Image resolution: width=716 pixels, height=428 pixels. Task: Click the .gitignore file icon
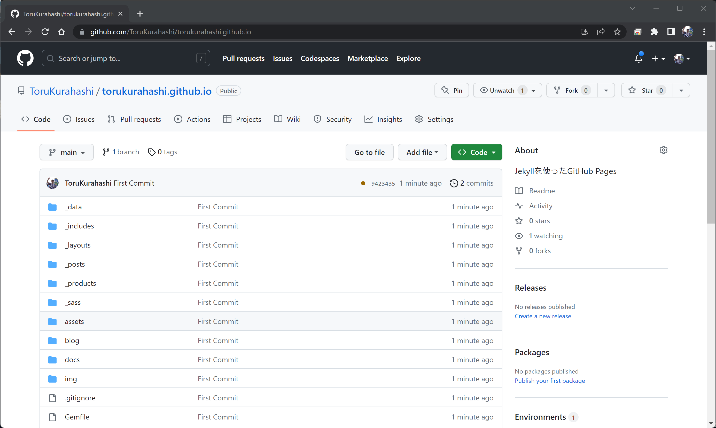[x=52, y=398]
